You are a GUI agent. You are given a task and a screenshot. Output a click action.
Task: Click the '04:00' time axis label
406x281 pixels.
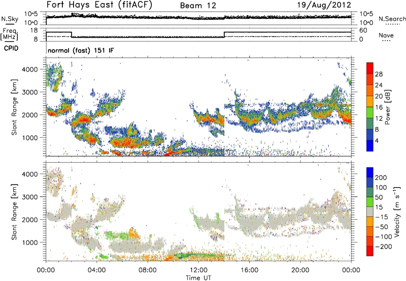pyautogui.click(x=97, y=270)
